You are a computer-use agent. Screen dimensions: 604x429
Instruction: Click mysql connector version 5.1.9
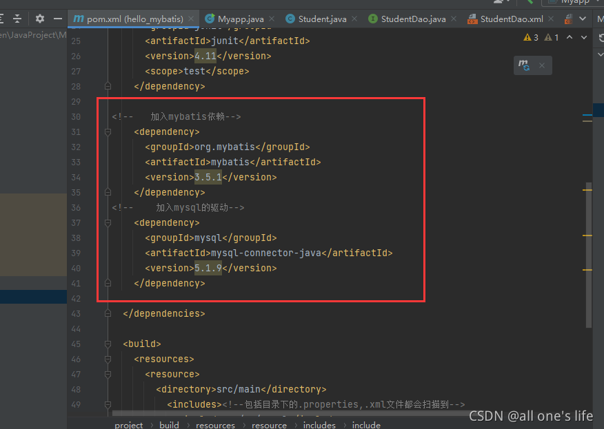208,268
